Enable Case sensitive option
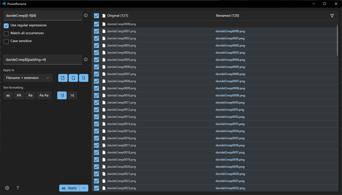This screenshot has height=195, width=342. click(x=6, y=41)
